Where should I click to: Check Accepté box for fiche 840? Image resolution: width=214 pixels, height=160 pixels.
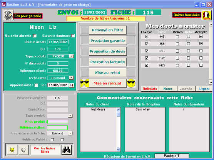click(x=201, y=51)
